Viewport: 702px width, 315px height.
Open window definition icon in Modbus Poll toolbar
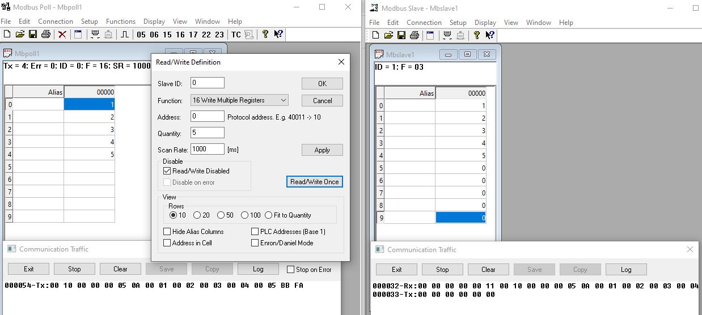78,35
